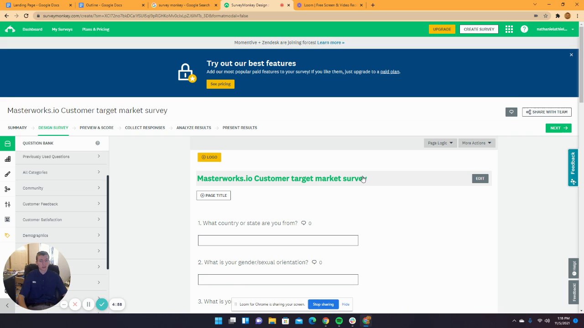Expand the Customer Satisfaction category

click(61, 220)
